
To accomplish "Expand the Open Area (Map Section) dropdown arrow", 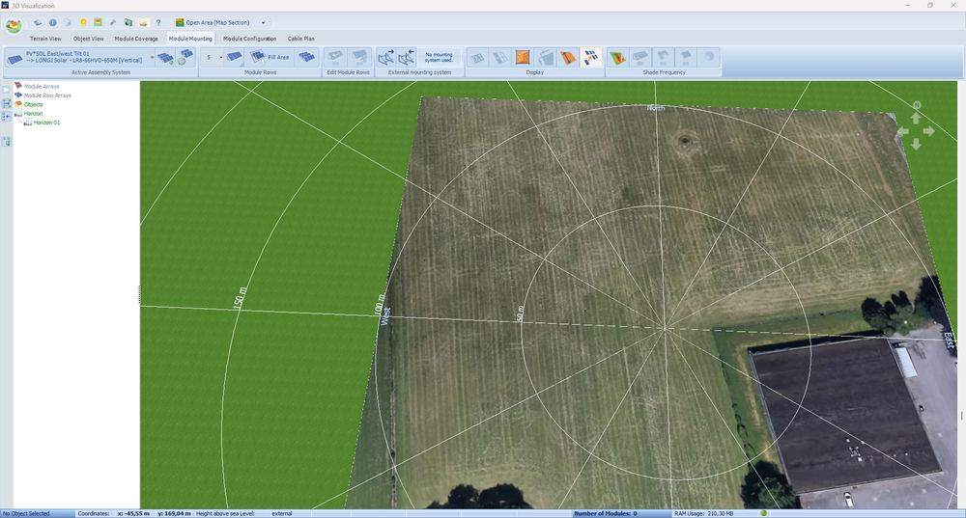I will tap(264, 22).
